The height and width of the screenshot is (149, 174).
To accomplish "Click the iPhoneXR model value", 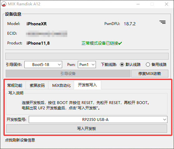I will point(37,24).
